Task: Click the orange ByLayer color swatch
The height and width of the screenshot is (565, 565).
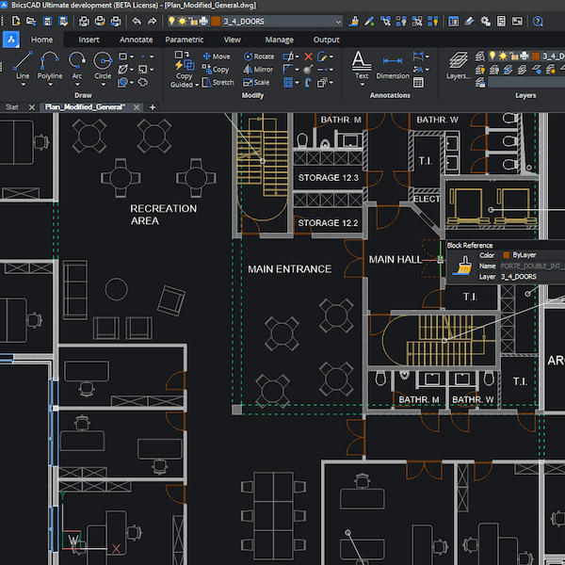Action: click(506, 255)
